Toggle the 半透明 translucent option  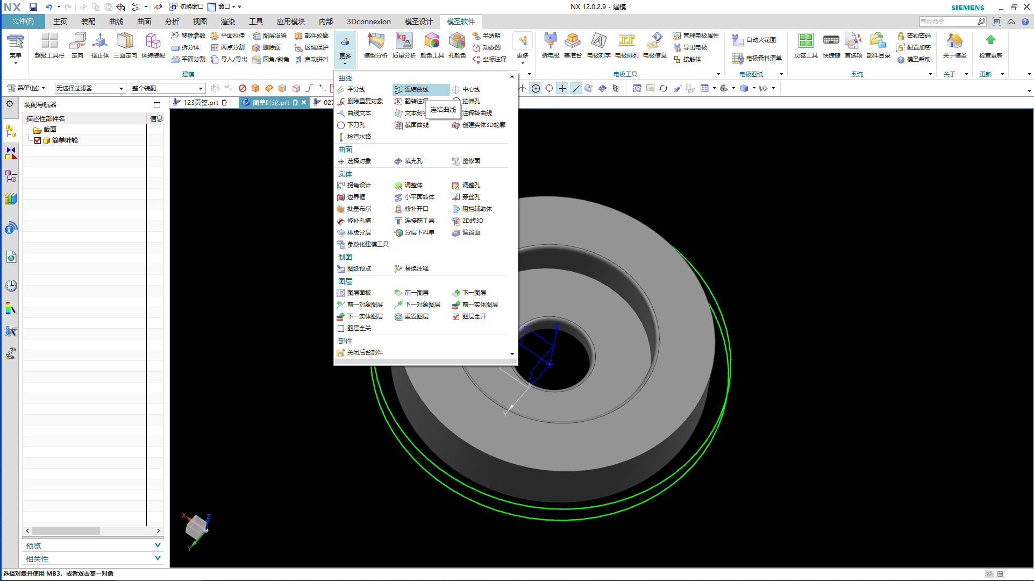tap(487, 36)
